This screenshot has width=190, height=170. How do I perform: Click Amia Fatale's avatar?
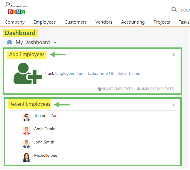pos(26,131)
